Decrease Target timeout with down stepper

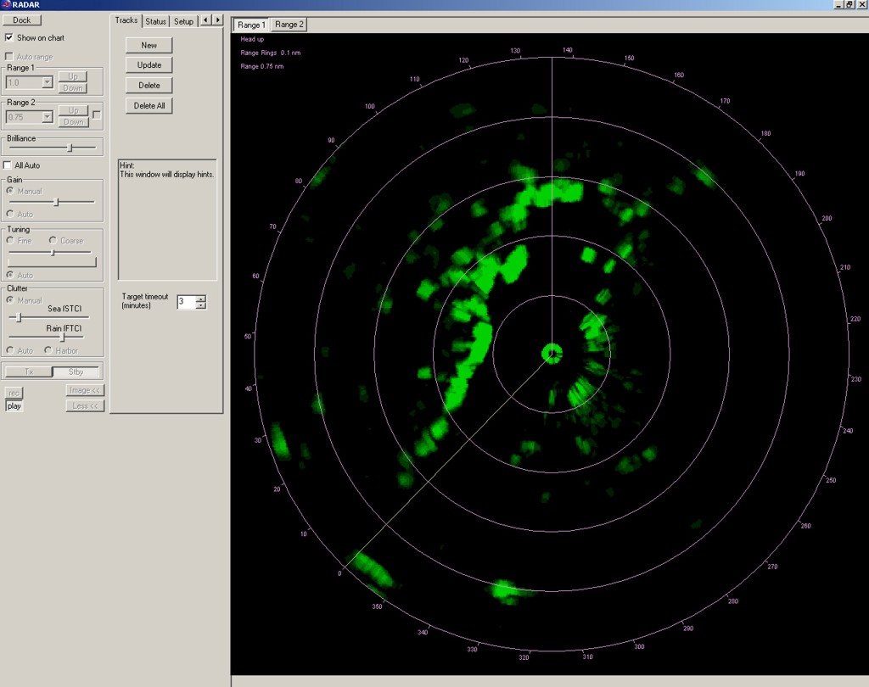pos(201,306)
